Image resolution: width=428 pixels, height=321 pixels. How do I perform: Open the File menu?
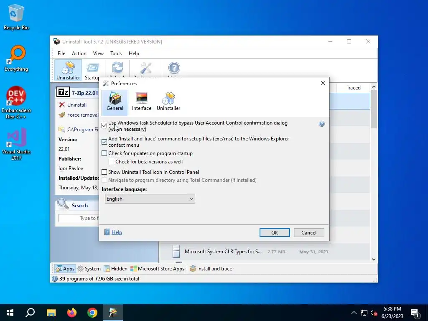coord(61,53)
